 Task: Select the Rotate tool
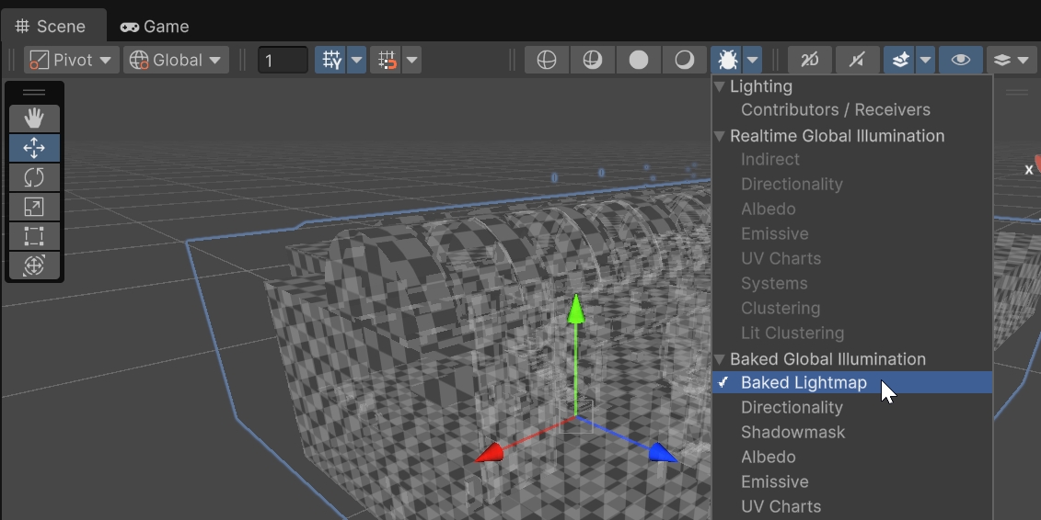pos(34,177)
